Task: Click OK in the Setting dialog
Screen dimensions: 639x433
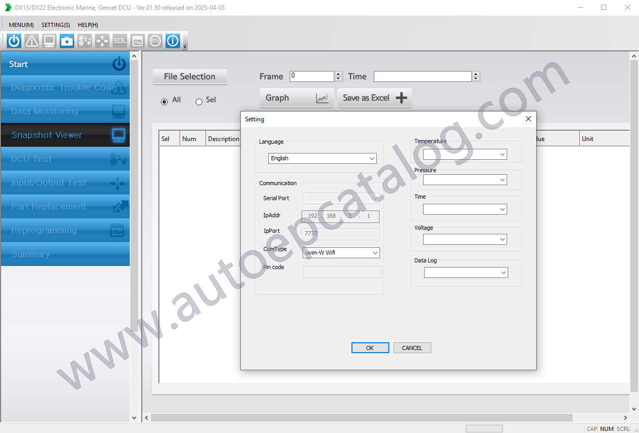Action: click(370, 348)
